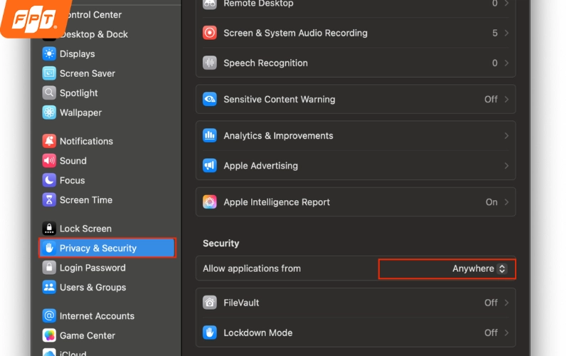Click the Lockdown Mode hand icon
Viewport: 569px width, 356px height.
(x=210, y=333)
